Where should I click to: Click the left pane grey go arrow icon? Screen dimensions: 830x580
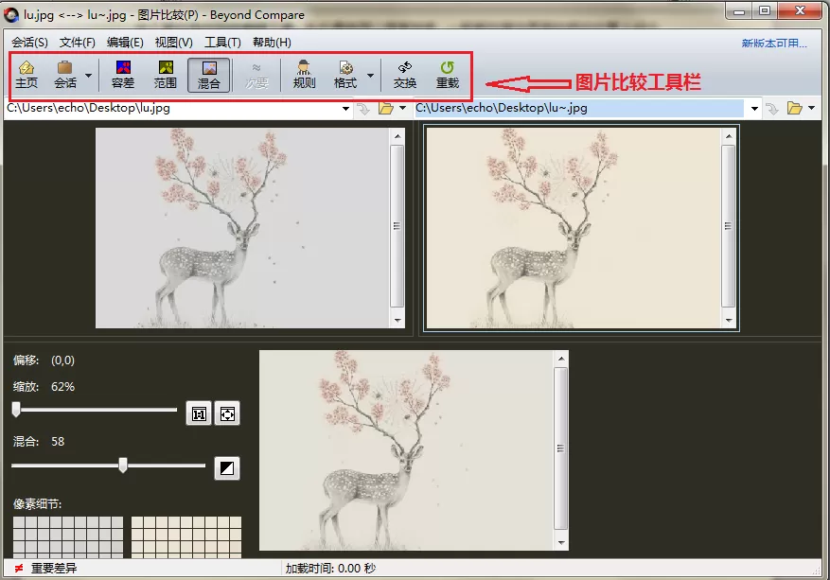point(363,109)
